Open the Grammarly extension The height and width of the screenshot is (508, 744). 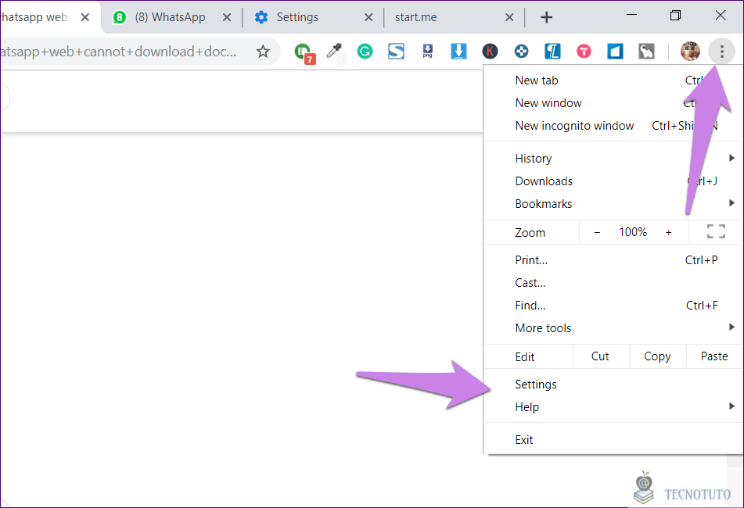coord(365,51)
